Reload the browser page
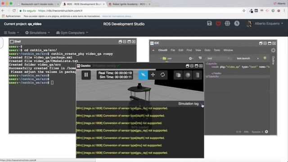 14,11
